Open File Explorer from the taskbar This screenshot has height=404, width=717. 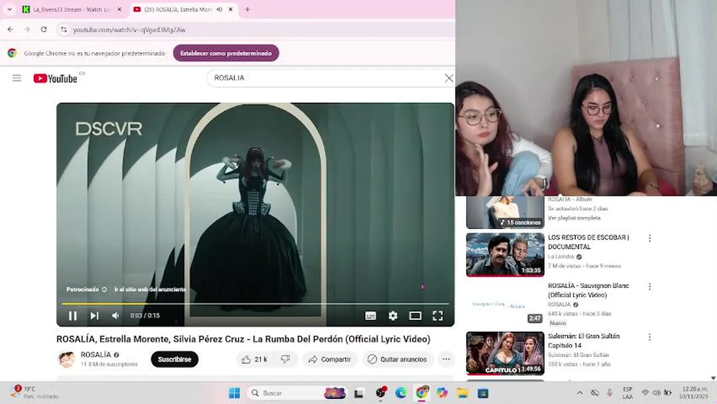[x=462, y=393]
